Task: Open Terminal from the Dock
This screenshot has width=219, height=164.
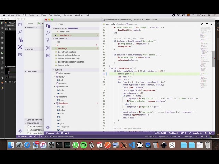Action: (x=59, y=145)
